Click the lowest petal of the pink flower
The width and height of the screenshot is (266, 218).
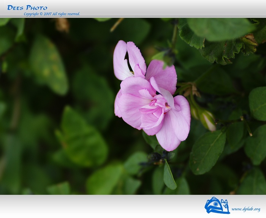tap(168, 137)
